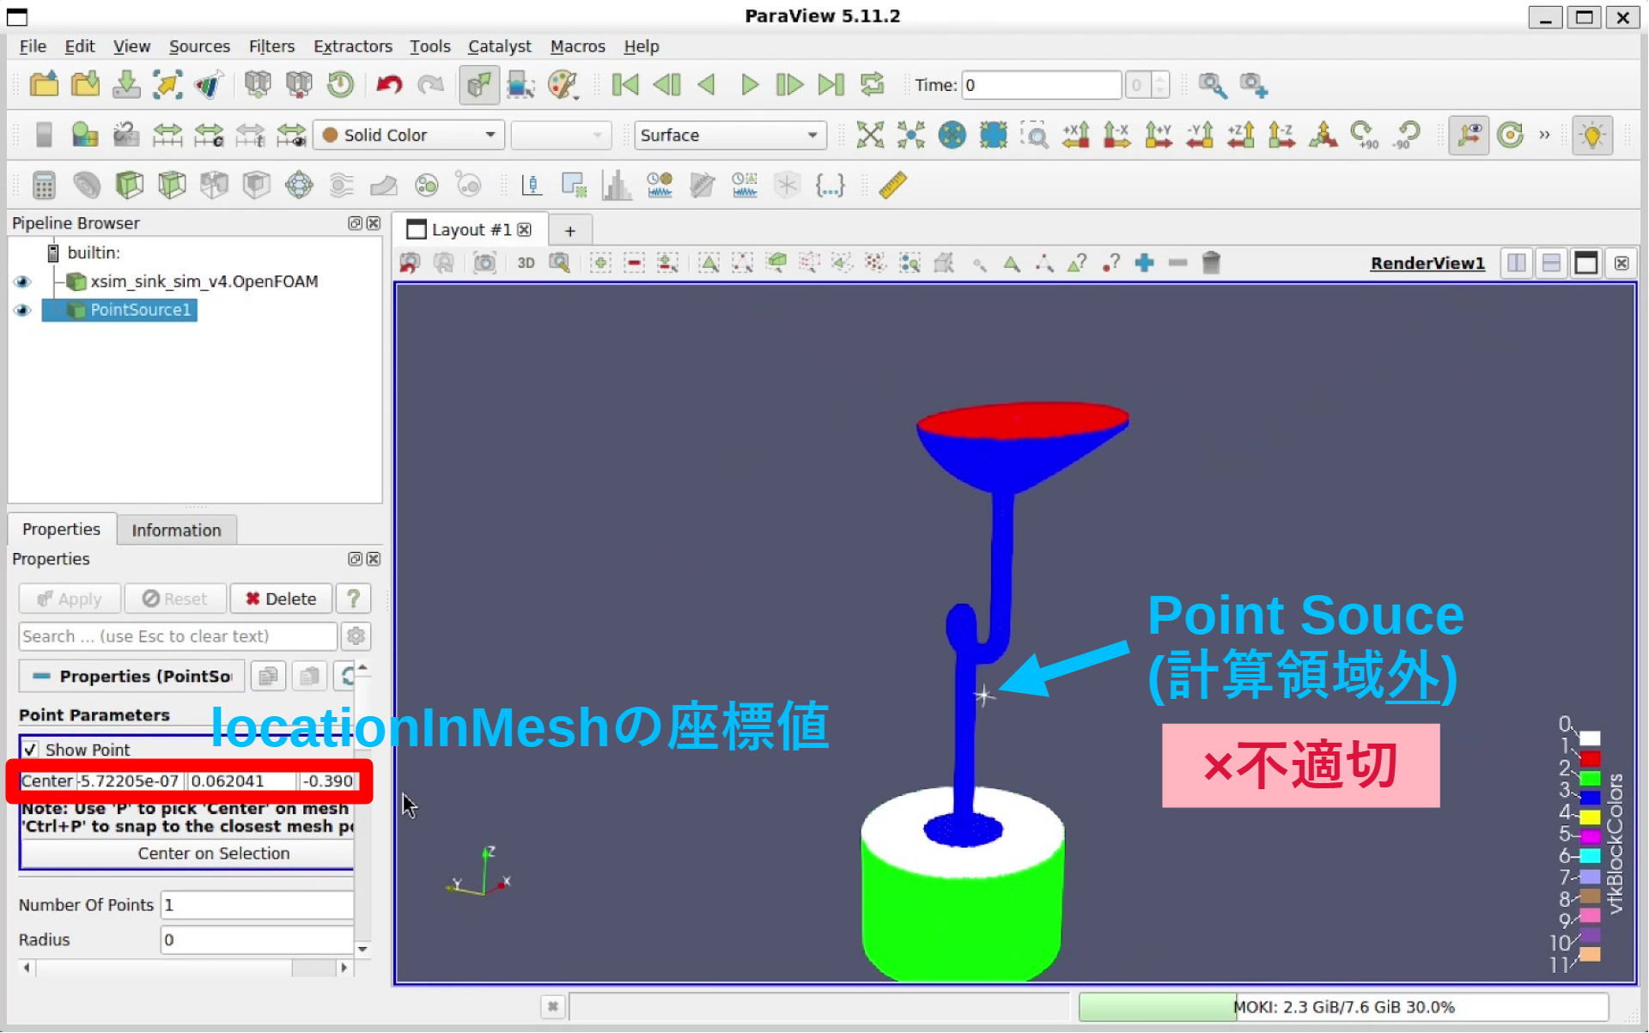
Task: Click the Edit Color Map palette icon
Action: tap(562, 84)
